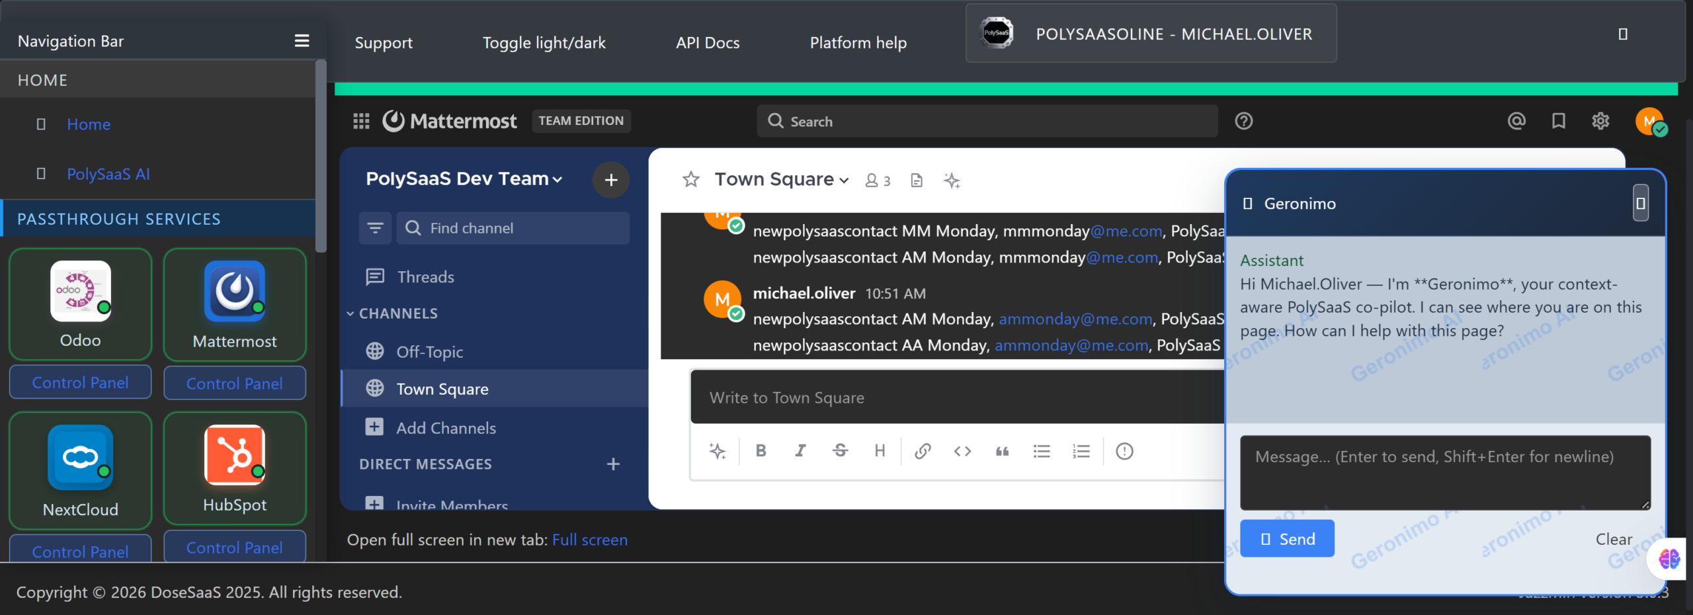1693x615 pixels.
Task: Insert a link in the message
Action: 923,451
